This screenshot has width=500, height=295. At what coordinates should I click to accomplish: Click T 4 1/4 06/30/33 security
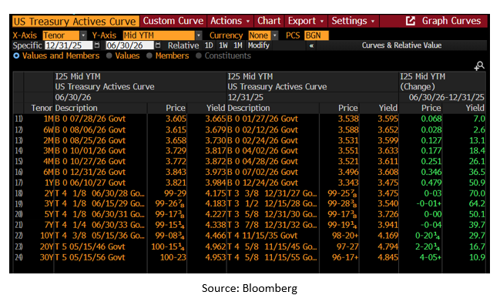(100, 225)
